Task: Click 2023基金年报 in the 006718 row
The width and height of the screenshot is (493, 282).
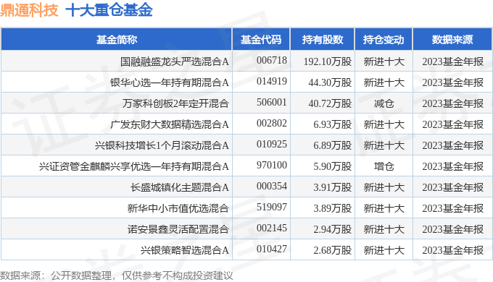Action: click(452, 61)
